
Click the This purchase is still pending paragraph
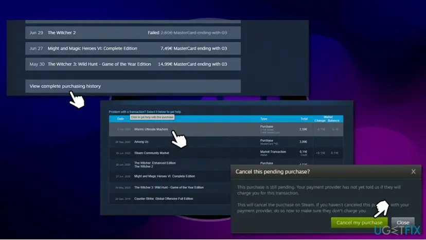(318, 190)
